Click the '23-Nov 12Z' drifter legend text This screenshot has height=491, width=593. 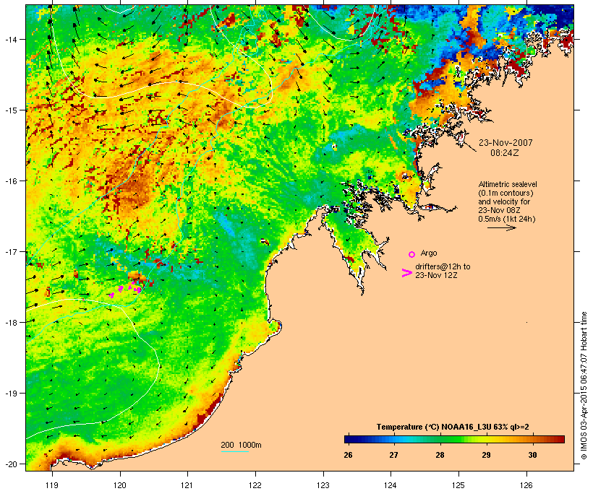point(436,275)
